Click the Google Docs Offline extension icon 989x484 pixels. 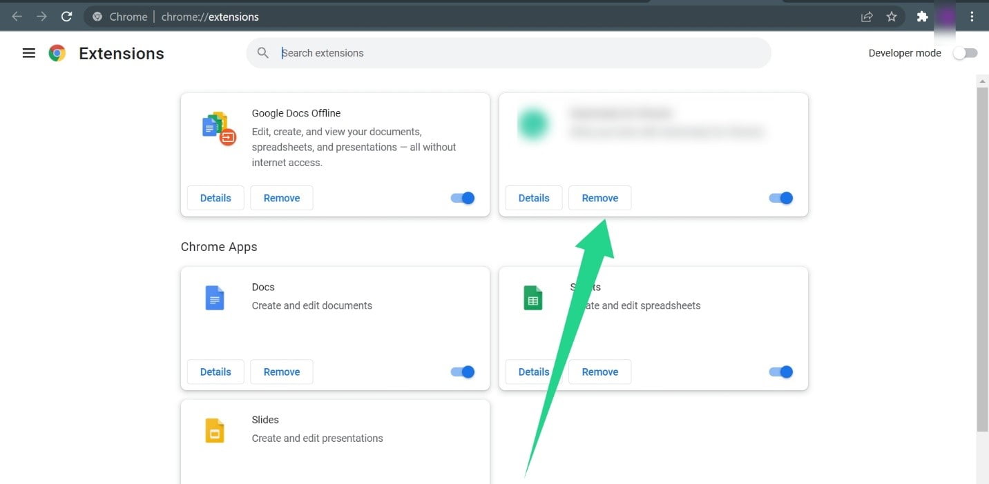[x=219, y=128]
